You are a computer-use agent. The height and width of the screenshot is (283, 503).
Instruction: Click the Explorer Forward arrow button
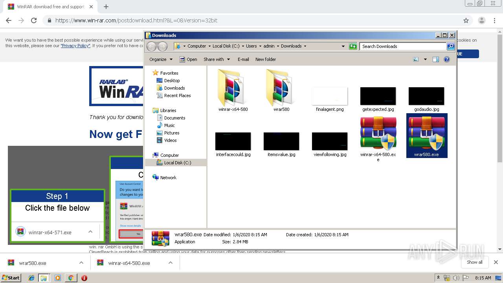(162, 46)
